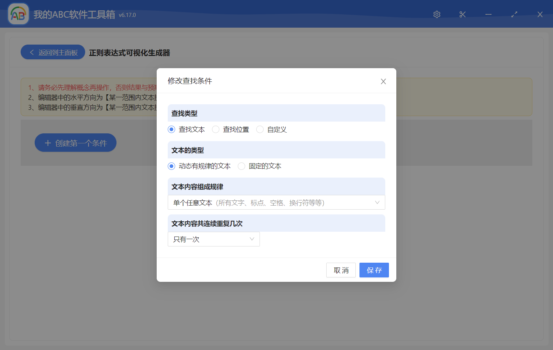Select the 查找位置 radio option

(x=216, y=129)
